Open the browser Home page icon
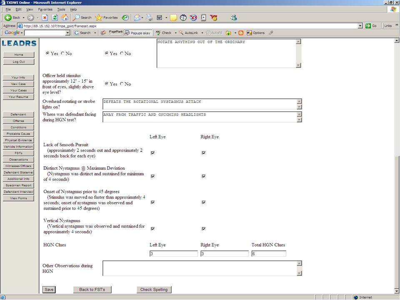This screenshot has width=400, height=300. [x=65, y=17]
